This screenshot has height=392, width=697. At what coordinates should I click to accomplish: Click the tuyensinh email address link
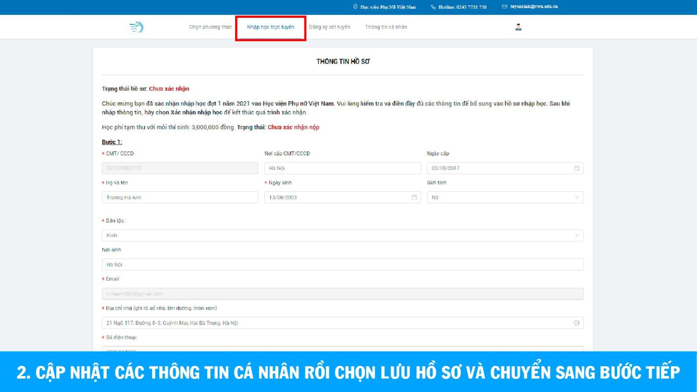pos(534,7)
